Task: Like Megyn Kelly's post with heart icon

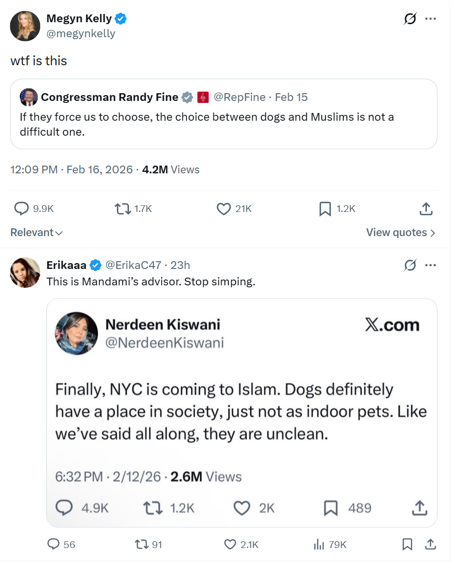Action: pyautogui.click(x=223, y=209)
